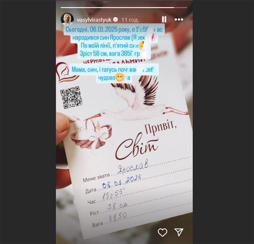The height and width of the screenshot is (244, 254).
Task: Open the vasylvirastyuk profile avatar
Action: pos(67,19)
